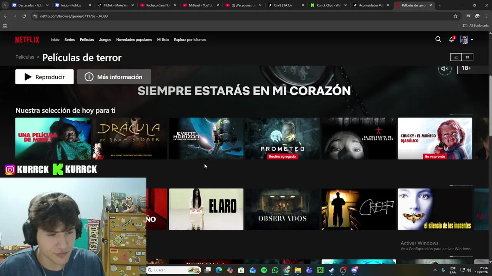Open Microsoft Store from taskbar
Screen dimensions: 492x276
[241, 270]
